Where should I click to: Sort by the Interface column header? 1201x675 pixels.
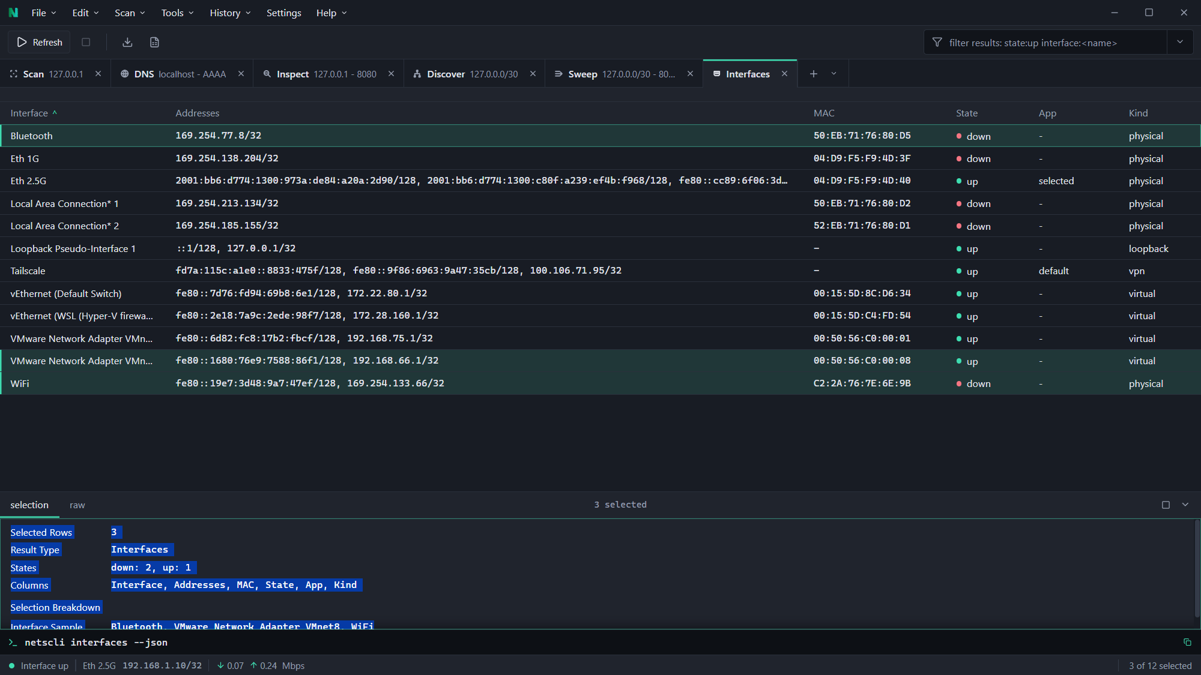[x=34, y=113]
